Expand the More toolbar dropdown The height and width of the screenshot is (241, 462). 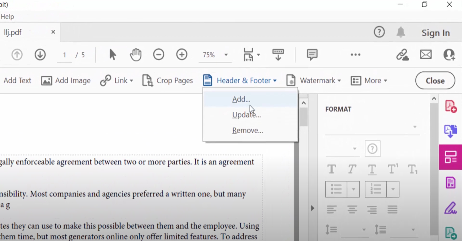[x=370, y=81]
